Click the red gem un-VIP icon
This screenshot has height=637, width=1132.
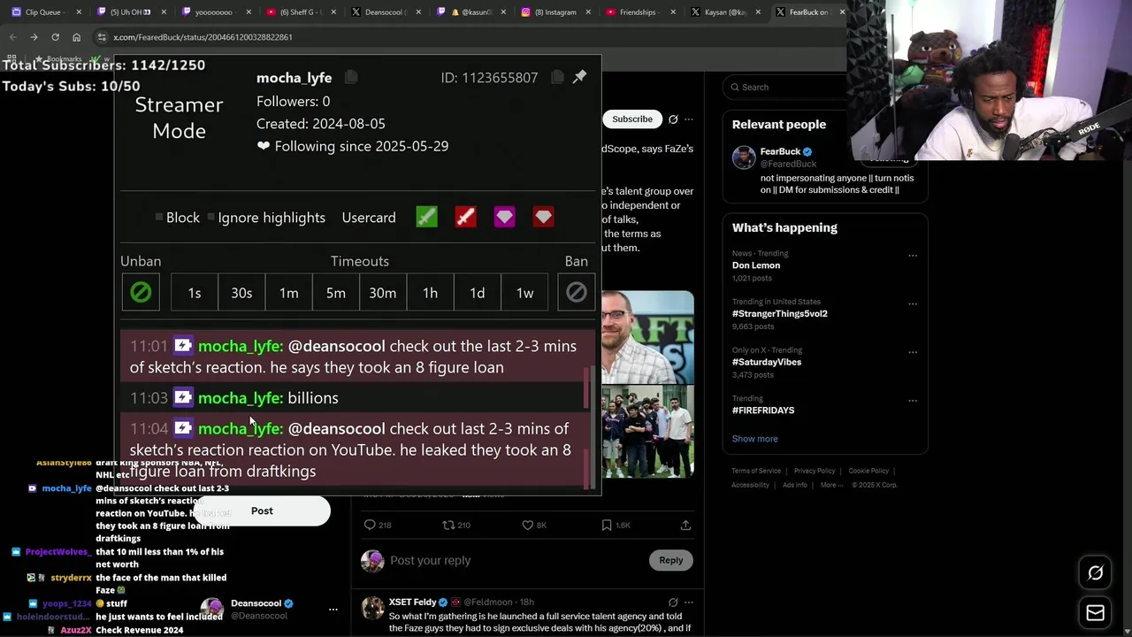click(543, 217)
